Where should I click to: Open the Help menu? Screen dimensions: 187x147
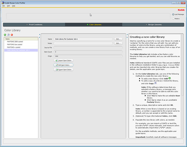coord(14,6)
